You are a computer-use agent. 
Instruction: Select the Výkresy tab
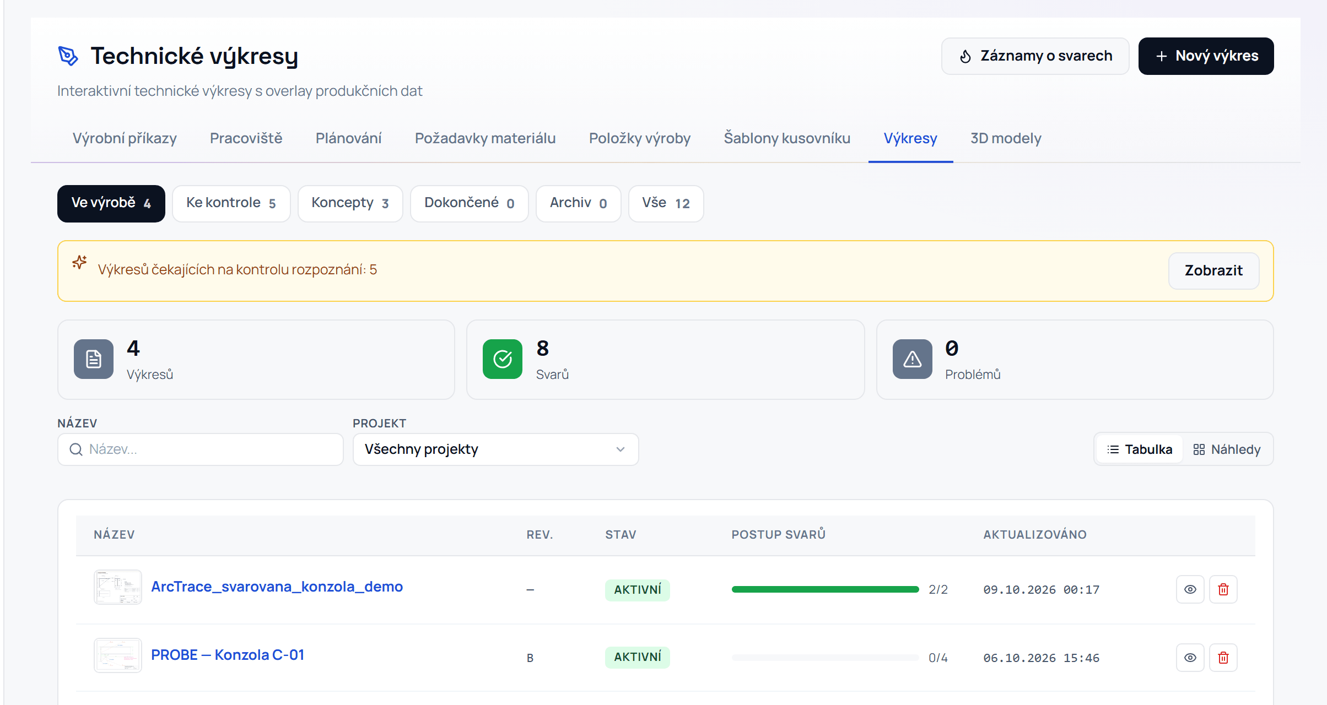click(910, 138)
